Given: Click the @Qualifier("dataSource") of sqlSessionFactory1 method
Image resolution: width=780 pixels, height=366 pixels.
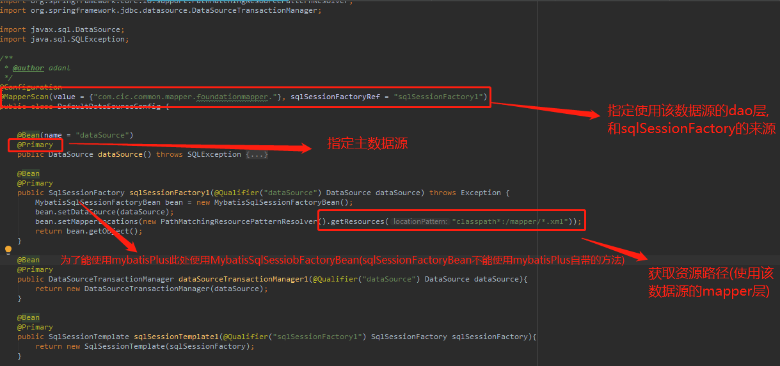Looking at the screenshot, I should pos(267,193).
